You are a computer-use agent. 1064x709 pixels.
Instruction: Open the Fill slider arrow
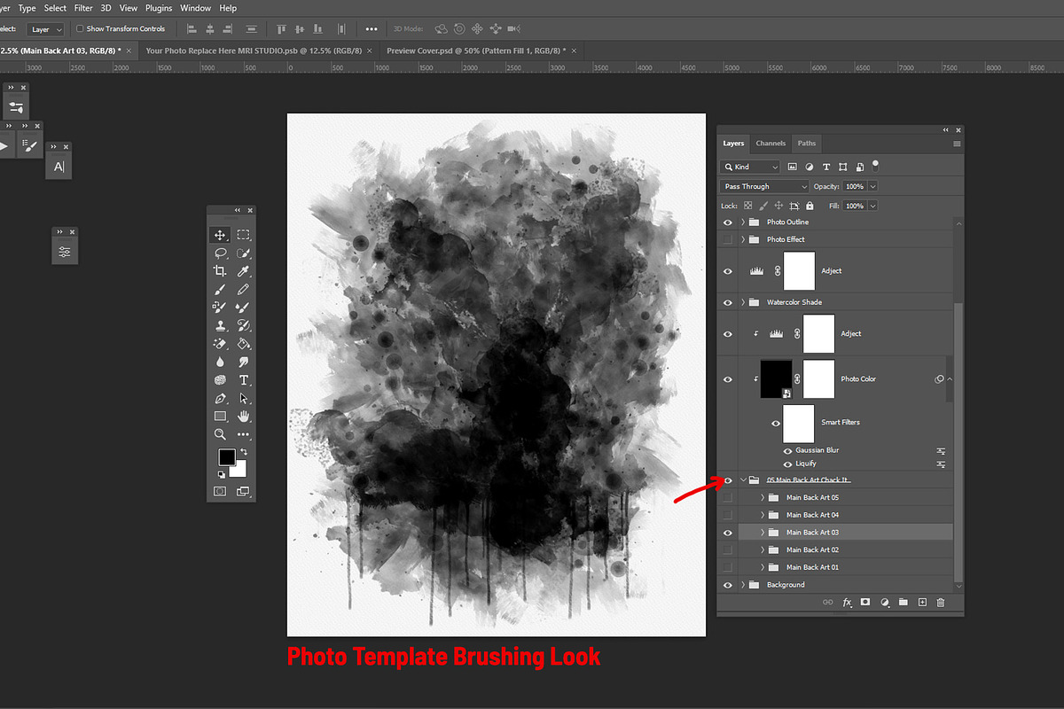coord(873,206)
